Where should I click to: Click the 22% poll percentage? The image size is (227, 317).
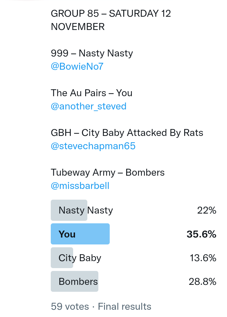point(207,210)
